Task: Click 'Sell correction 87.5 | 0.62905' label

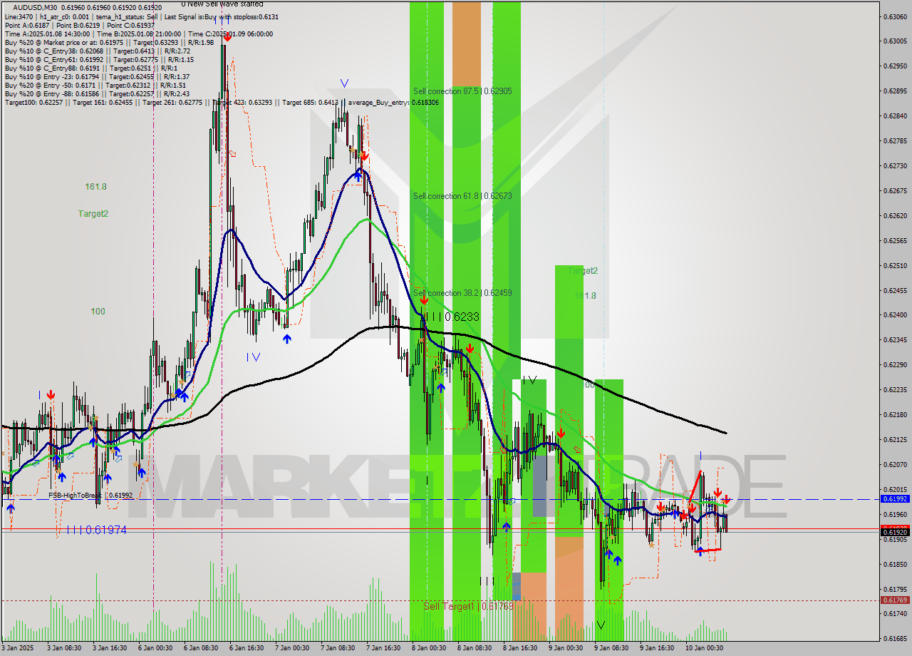Action: [462, 91]
